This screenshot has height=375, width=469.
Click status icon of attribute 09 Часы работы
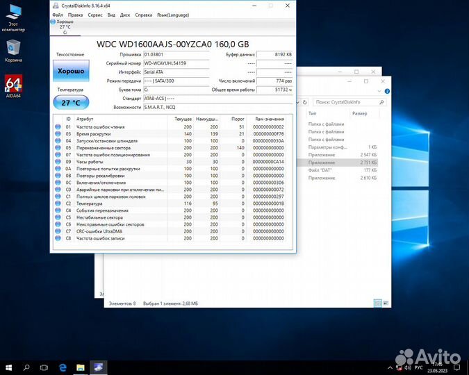[x=58, y=162]
